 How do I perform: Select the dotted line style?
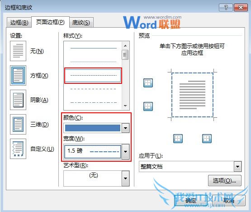point(93,62)
